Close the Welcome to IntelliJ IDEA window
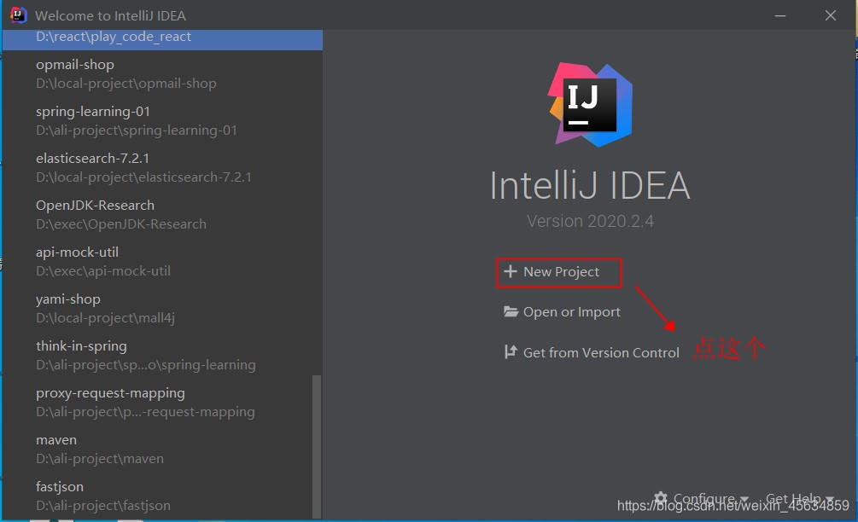858x522 pixels. 831,15
